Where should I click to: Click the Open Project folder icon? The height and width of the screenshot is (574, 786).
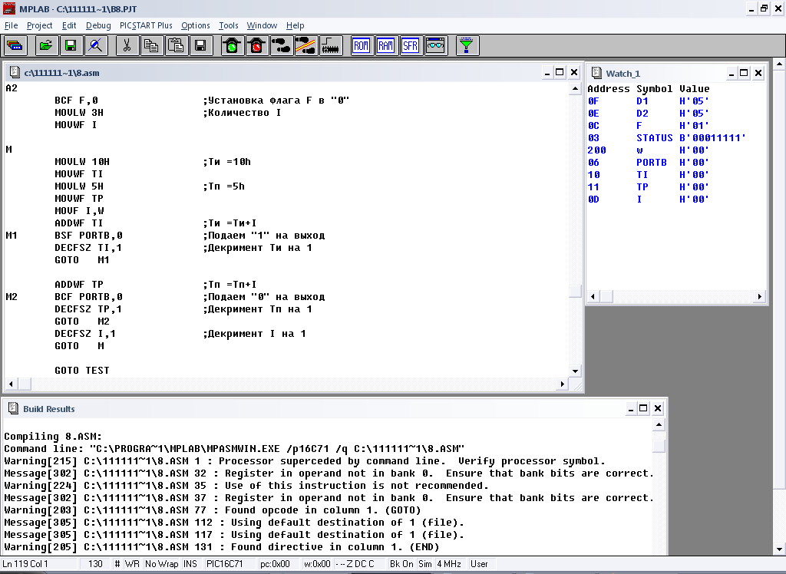46,46
